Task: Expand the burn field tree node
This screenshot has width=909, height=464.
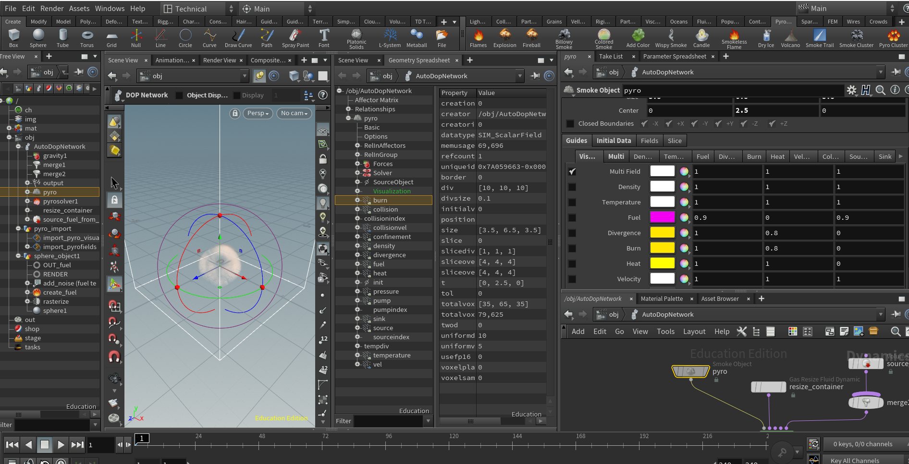Action: (x=357, y=200)
